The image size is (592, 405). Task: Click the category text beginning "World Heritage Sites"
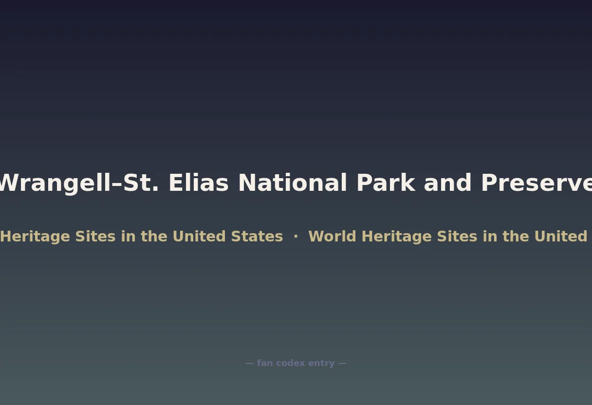tap(450, 237)
